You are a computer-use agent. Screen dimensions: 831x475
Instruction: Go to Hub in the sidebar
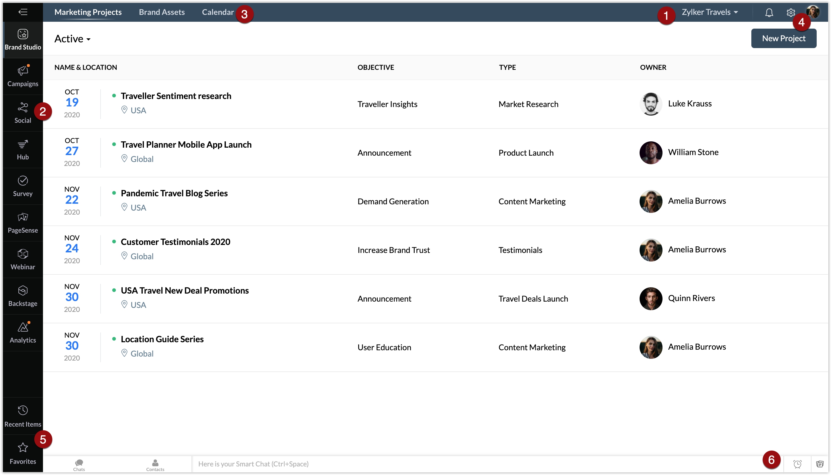tap(23, 149)
